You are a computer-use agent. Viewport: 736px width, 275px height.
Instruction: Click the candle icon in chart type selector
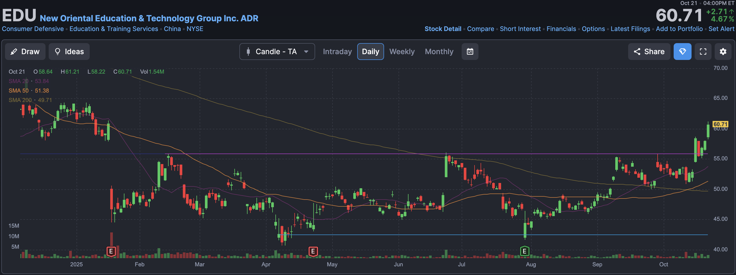pos(248,52)
